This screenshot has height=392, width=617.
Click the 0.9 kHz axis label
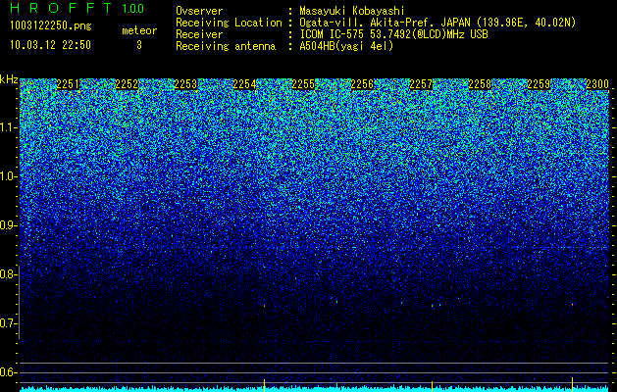point(8,225)
